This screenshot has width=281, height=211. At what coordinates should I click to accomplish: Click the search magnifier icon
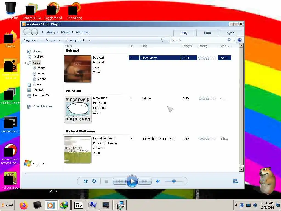click(x=229, y=40)
